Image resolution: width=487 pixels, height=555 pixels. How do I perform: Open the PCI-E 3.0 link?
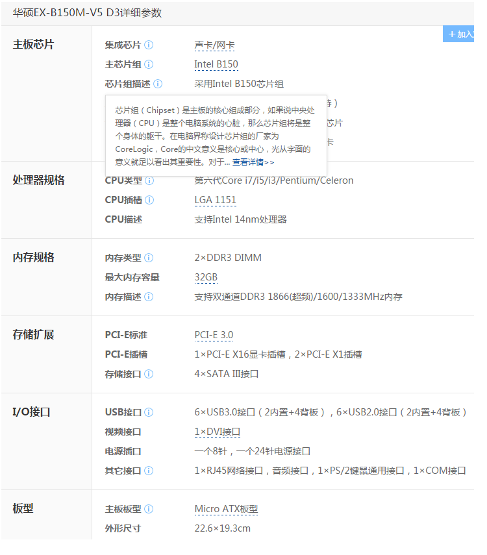click(214, 335)
